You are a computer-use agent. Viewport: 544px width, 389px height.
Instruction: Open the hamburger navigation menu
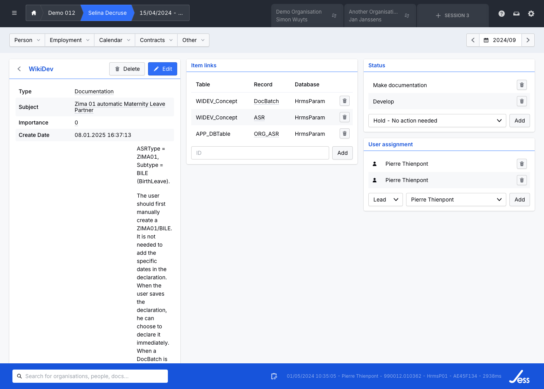(14, 13)
